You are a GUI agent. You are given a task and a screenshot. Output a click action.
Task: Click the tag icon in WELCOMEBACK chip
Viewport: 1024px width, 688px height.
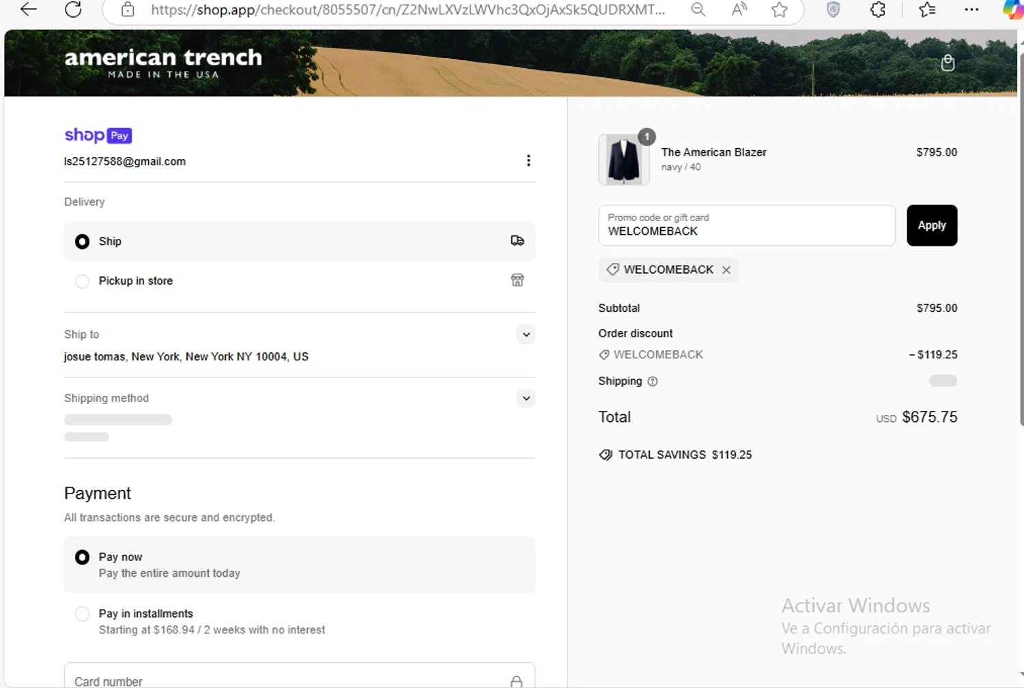click(612, 270)
